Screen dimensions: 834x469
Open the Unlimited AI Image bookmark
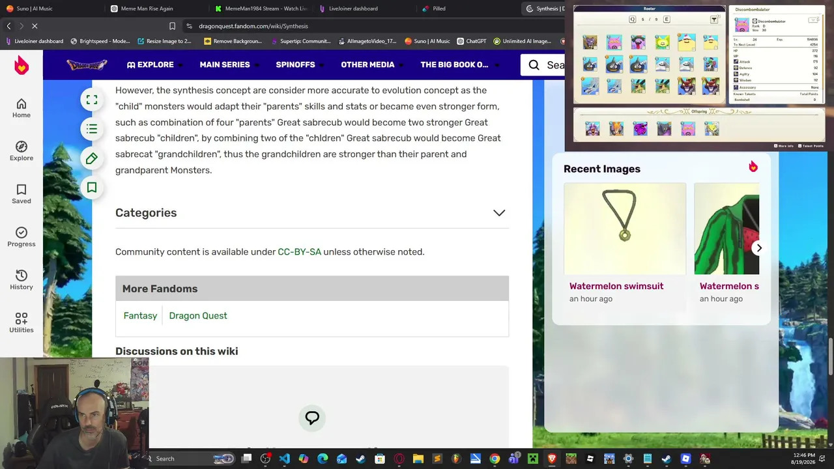click(522, 41)
